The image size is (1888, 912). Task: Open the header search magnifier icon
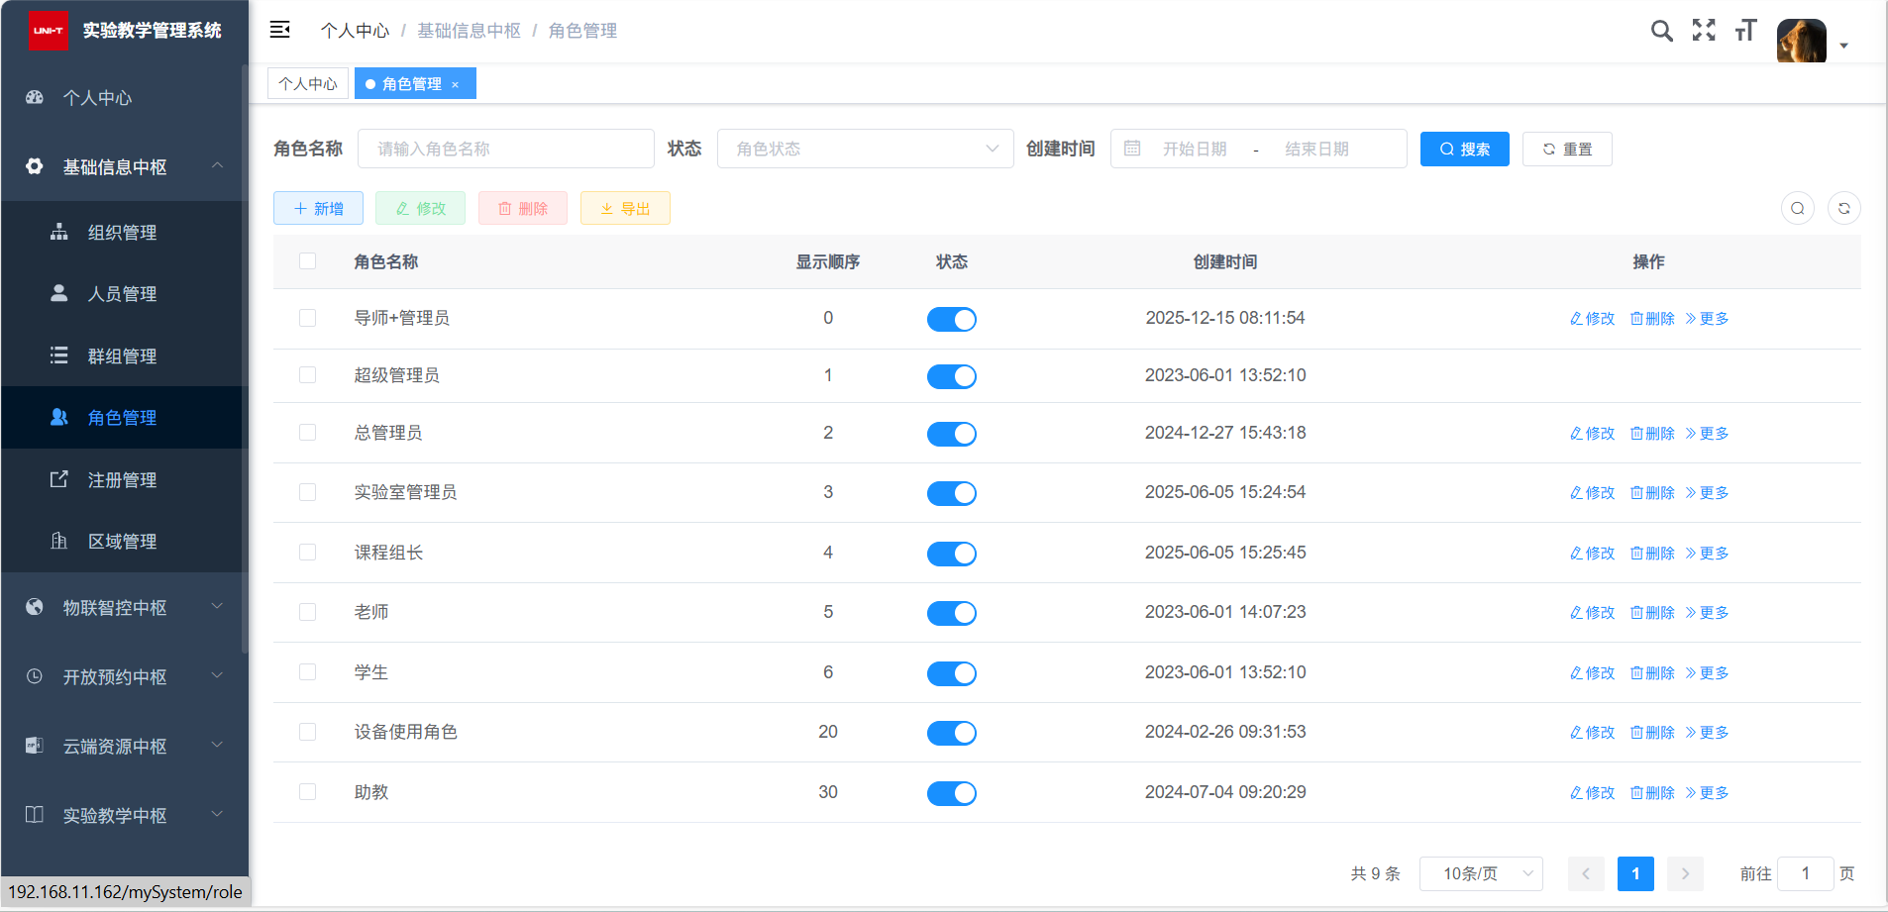pos(1661,31)
